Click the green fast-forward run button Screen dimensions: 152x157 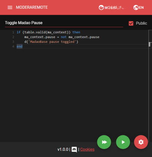pos(104,142)
